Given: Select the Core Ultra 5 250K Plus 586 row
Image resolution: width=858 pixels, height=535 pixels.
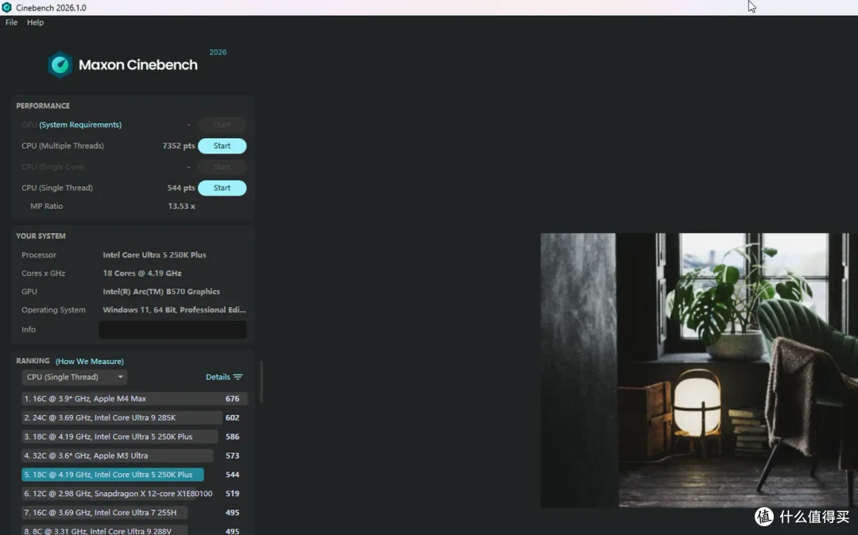Looking at the screenshot, I should click(134, 436).
